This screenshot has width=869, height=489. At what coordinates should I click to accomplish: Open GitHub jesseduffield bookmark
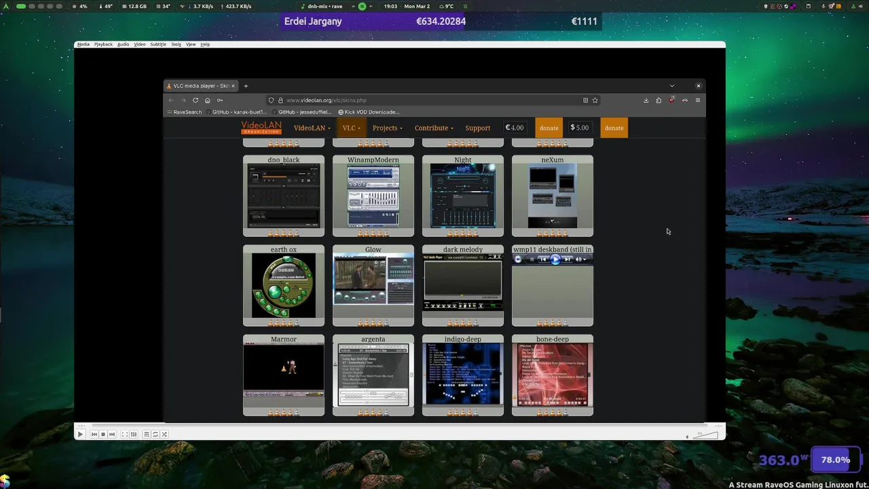(301, 112)
